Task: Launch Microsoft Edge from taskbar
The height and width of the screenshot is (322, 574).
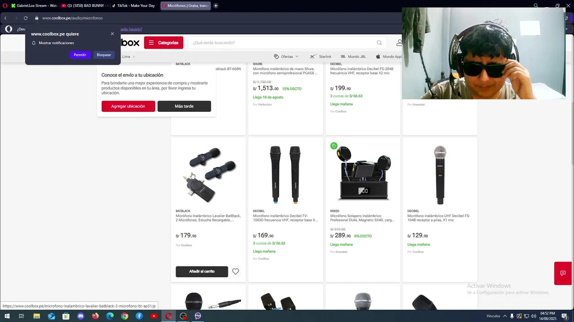Action: tap(110, 316)
